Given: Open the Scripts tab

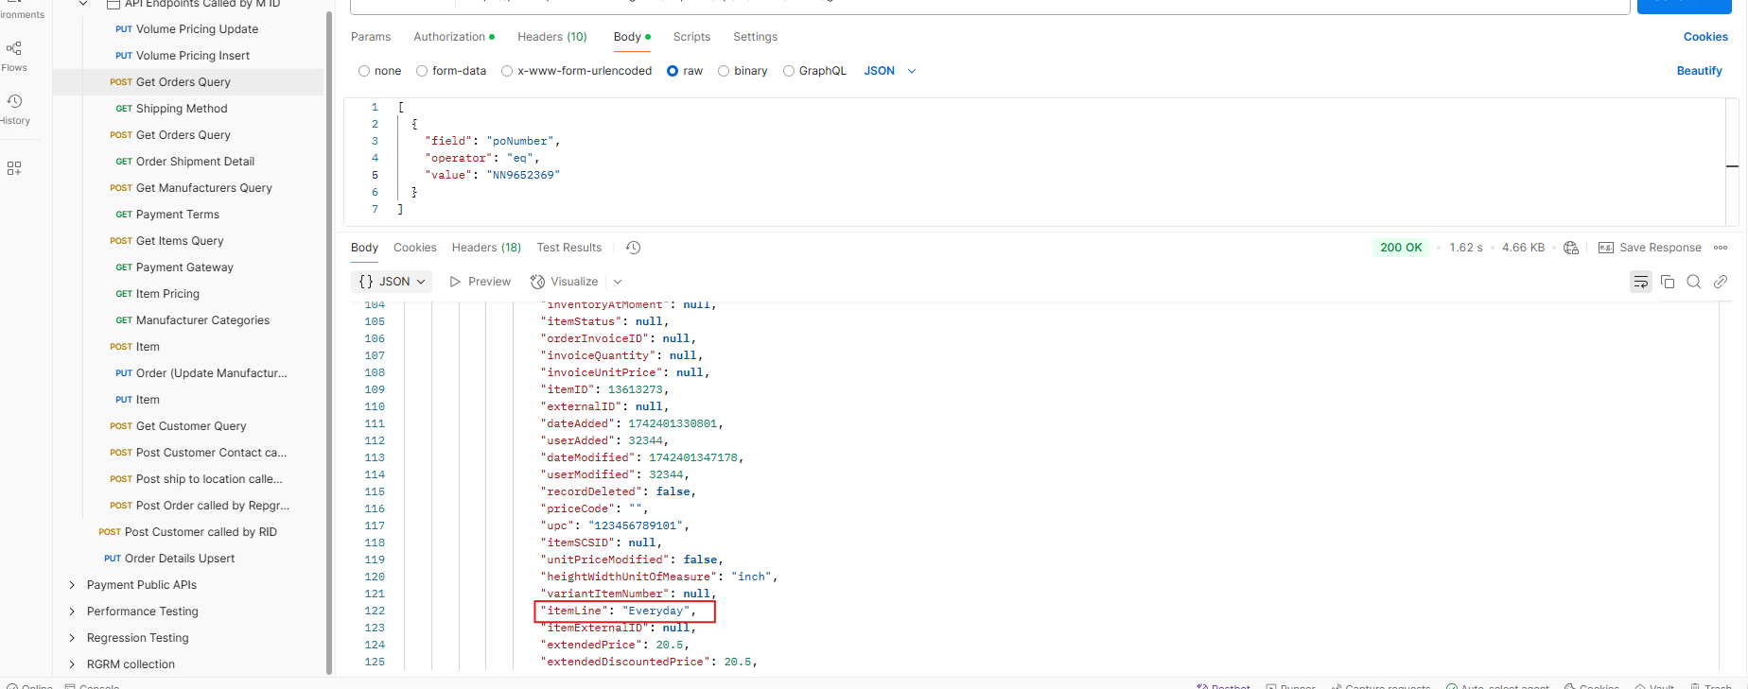Looking at the screenshot, I should [x=691, y=37].
